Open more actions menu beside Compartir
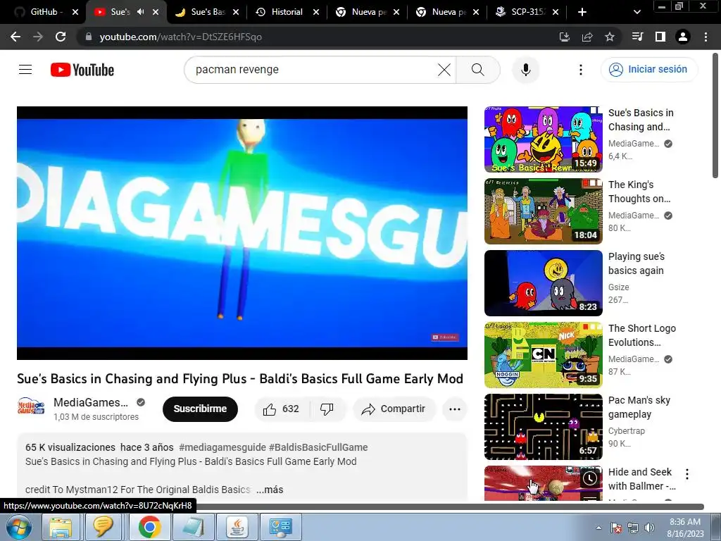The width and height of the screenshot is (721, 541). click(455, 409)
